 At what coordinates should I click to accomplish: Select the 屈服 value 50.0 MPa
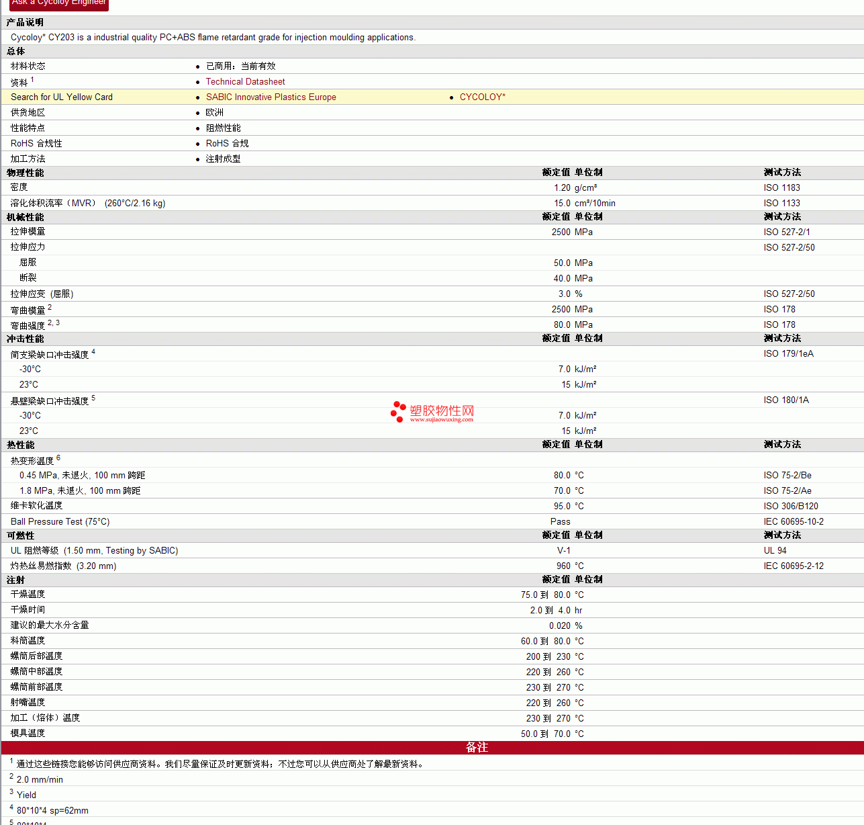click(573, 263)
